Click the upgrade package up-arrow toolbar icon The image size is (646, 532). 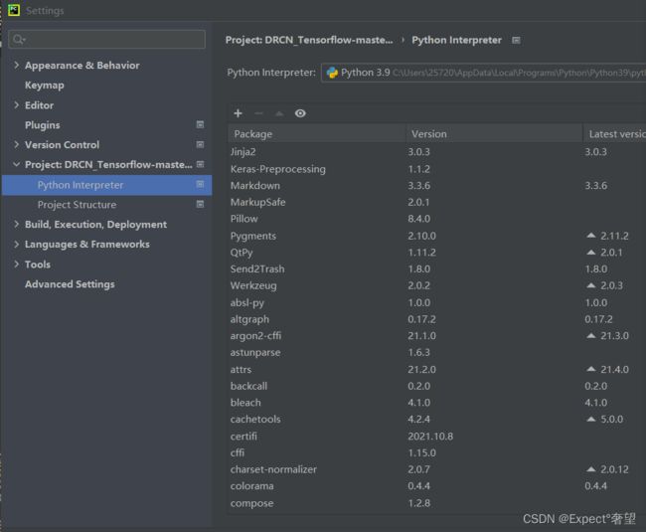(x=279, y=113)
